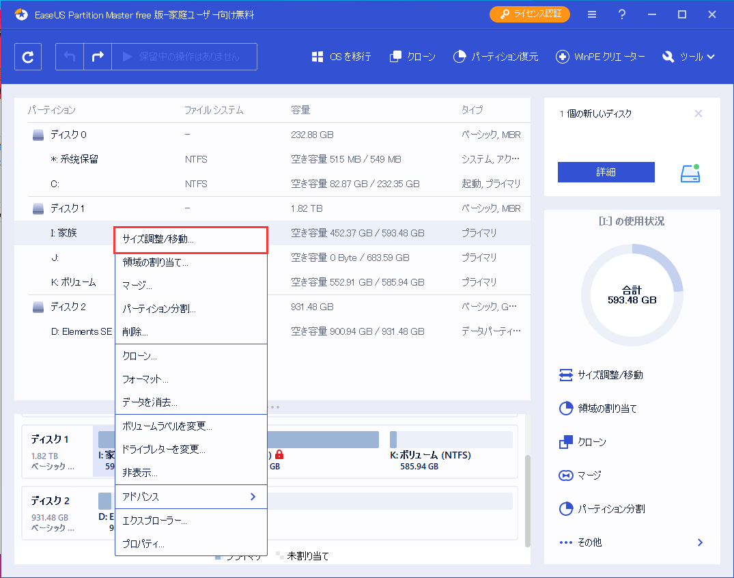Click the pending operations play button
The width and height of the screenshot is (734, 578).
(x=184, y=57)
